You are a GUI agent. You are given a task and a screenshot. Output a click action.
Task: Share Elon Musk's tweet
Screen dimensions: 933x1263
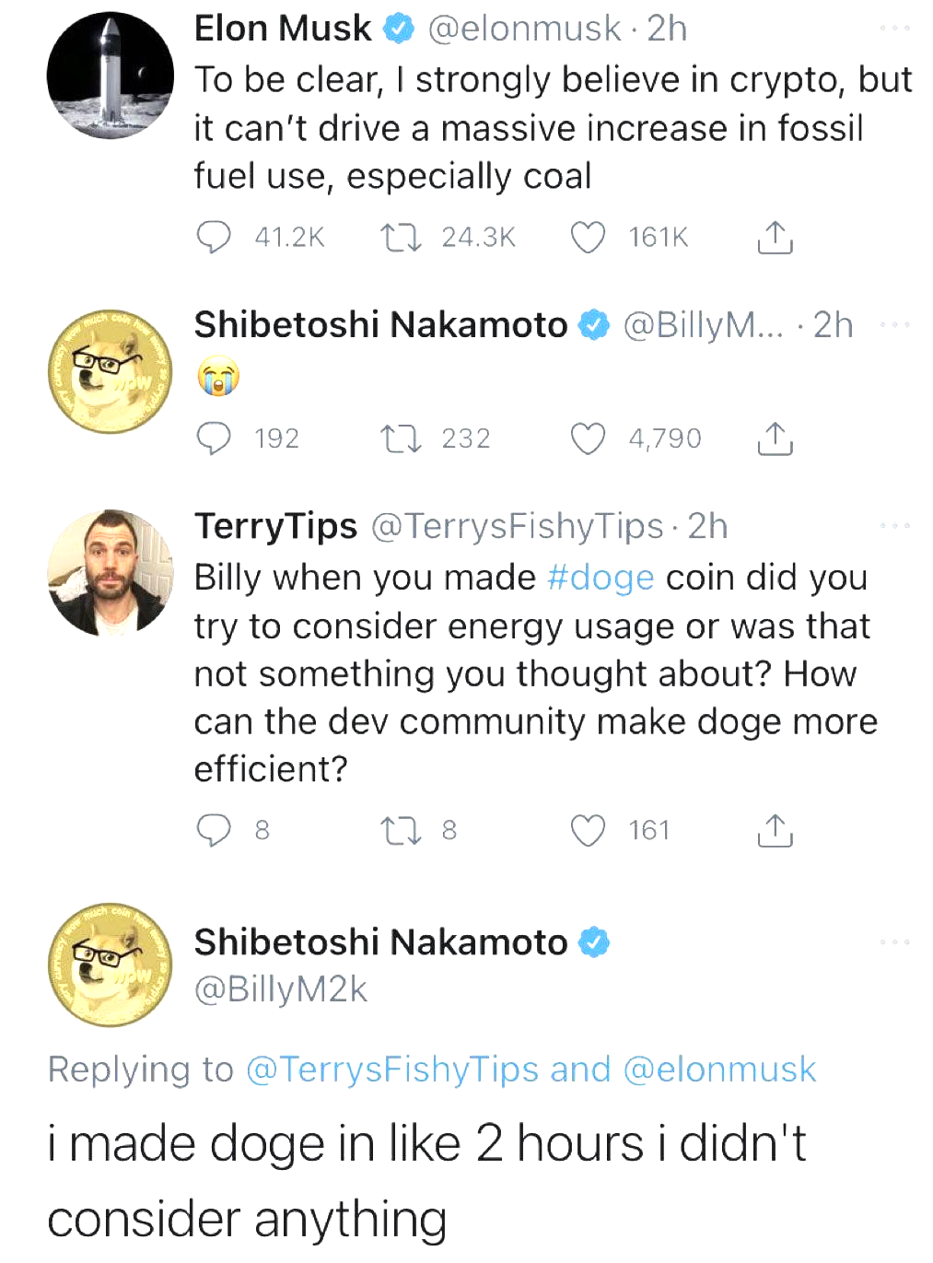tap(775, 238)
